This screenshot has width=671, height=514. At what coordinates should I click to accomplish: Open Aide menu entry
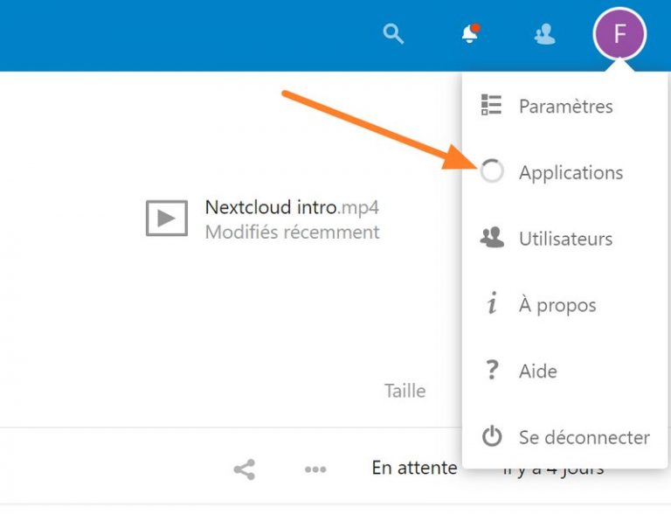click(x=565, y=371)
